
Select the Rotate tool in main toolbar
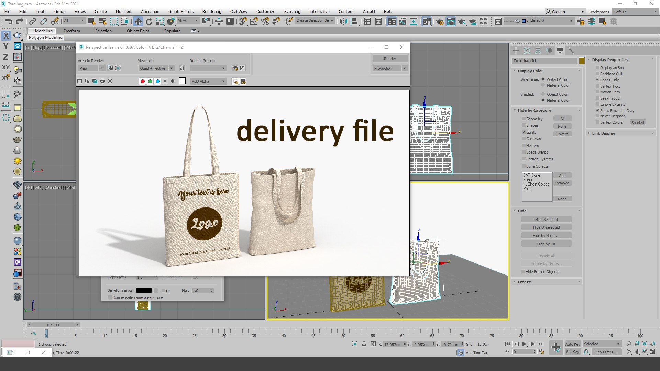(x=149, y=22)
